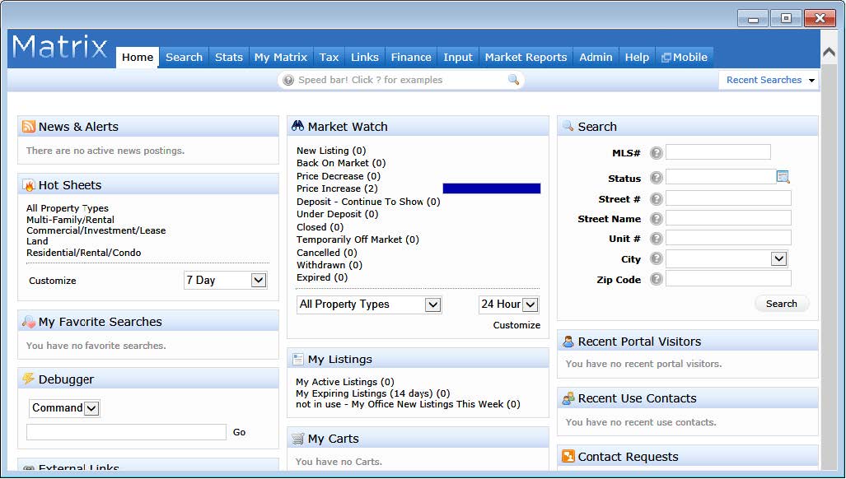Open My Active Listings (0)
Image resolution: width=846 pixels, height=479 pixels.
[345, 382]
